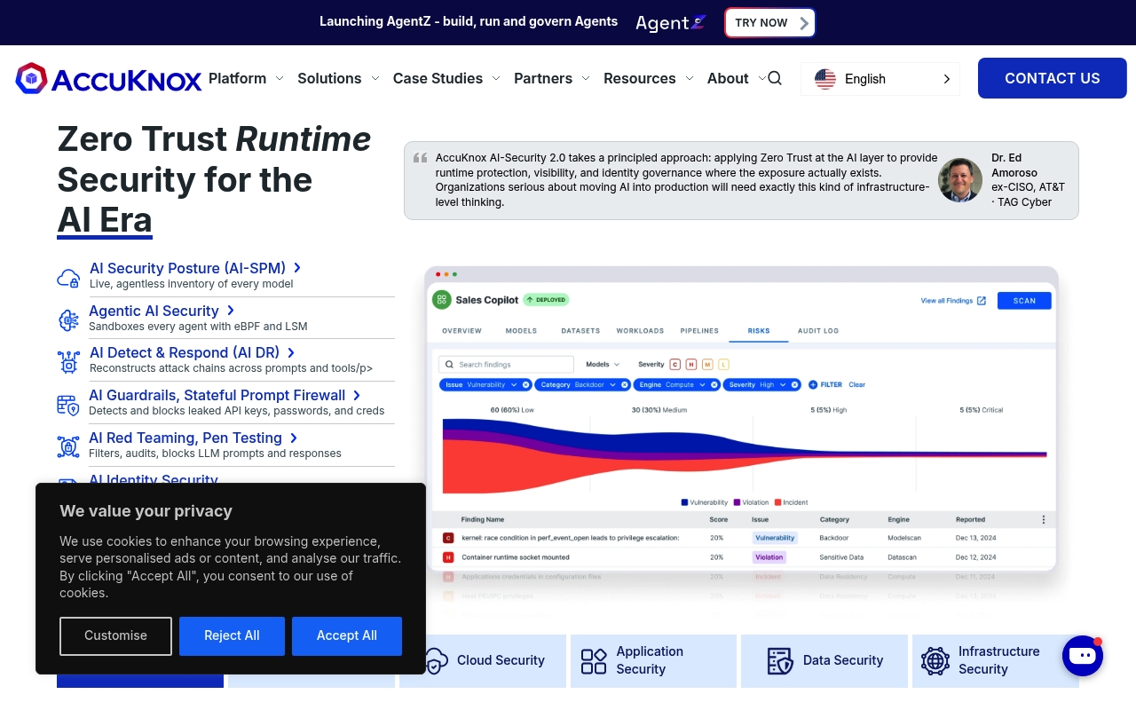Click the green DEPLOYED status badge
Screen dimensions: 1136x710
(x=546, y=300)
